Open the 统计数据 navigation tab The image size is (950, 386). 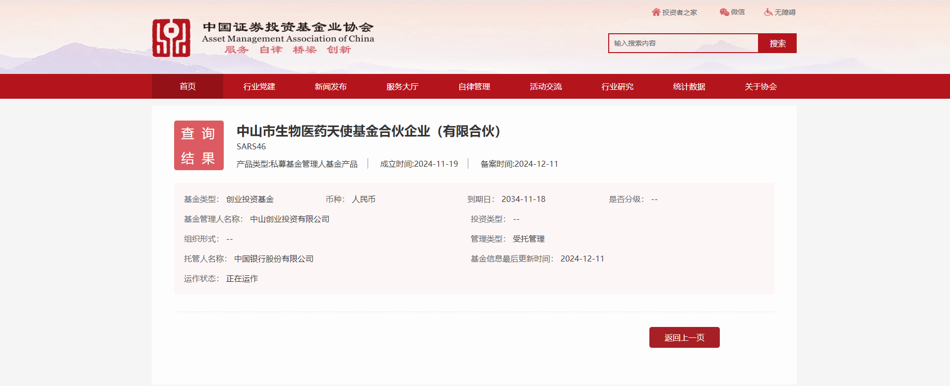pos(689,86)
